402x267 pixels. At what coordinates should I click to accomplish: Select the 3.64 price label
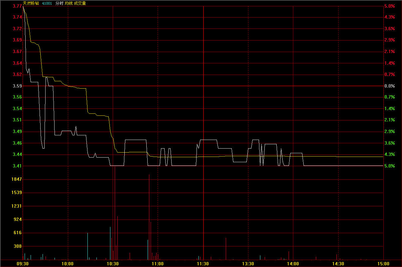point(17,63)
